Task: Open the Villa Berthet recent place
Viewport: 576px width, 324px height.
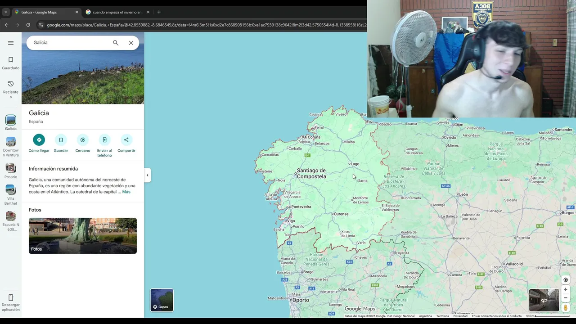Action: tap(11, 195)
